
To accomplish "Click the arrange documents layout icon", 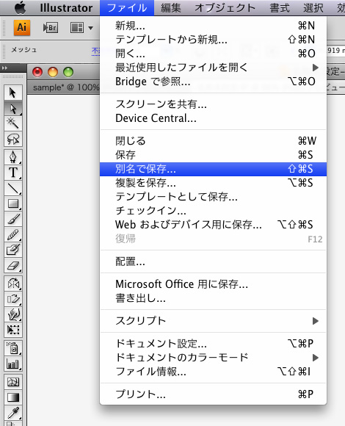I will tap(77, 28).
